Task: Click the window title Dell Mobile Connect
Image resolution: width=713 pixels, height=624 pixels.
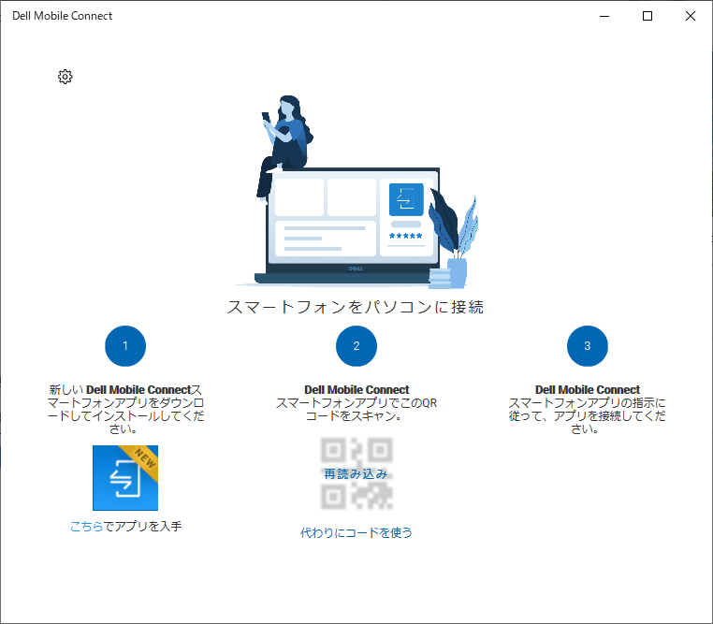Action: point(63,16)
